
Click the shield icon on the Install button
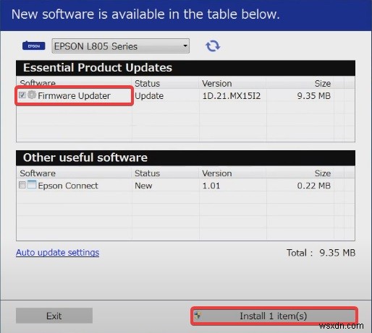pyautogui.click(x=198, y=315)
